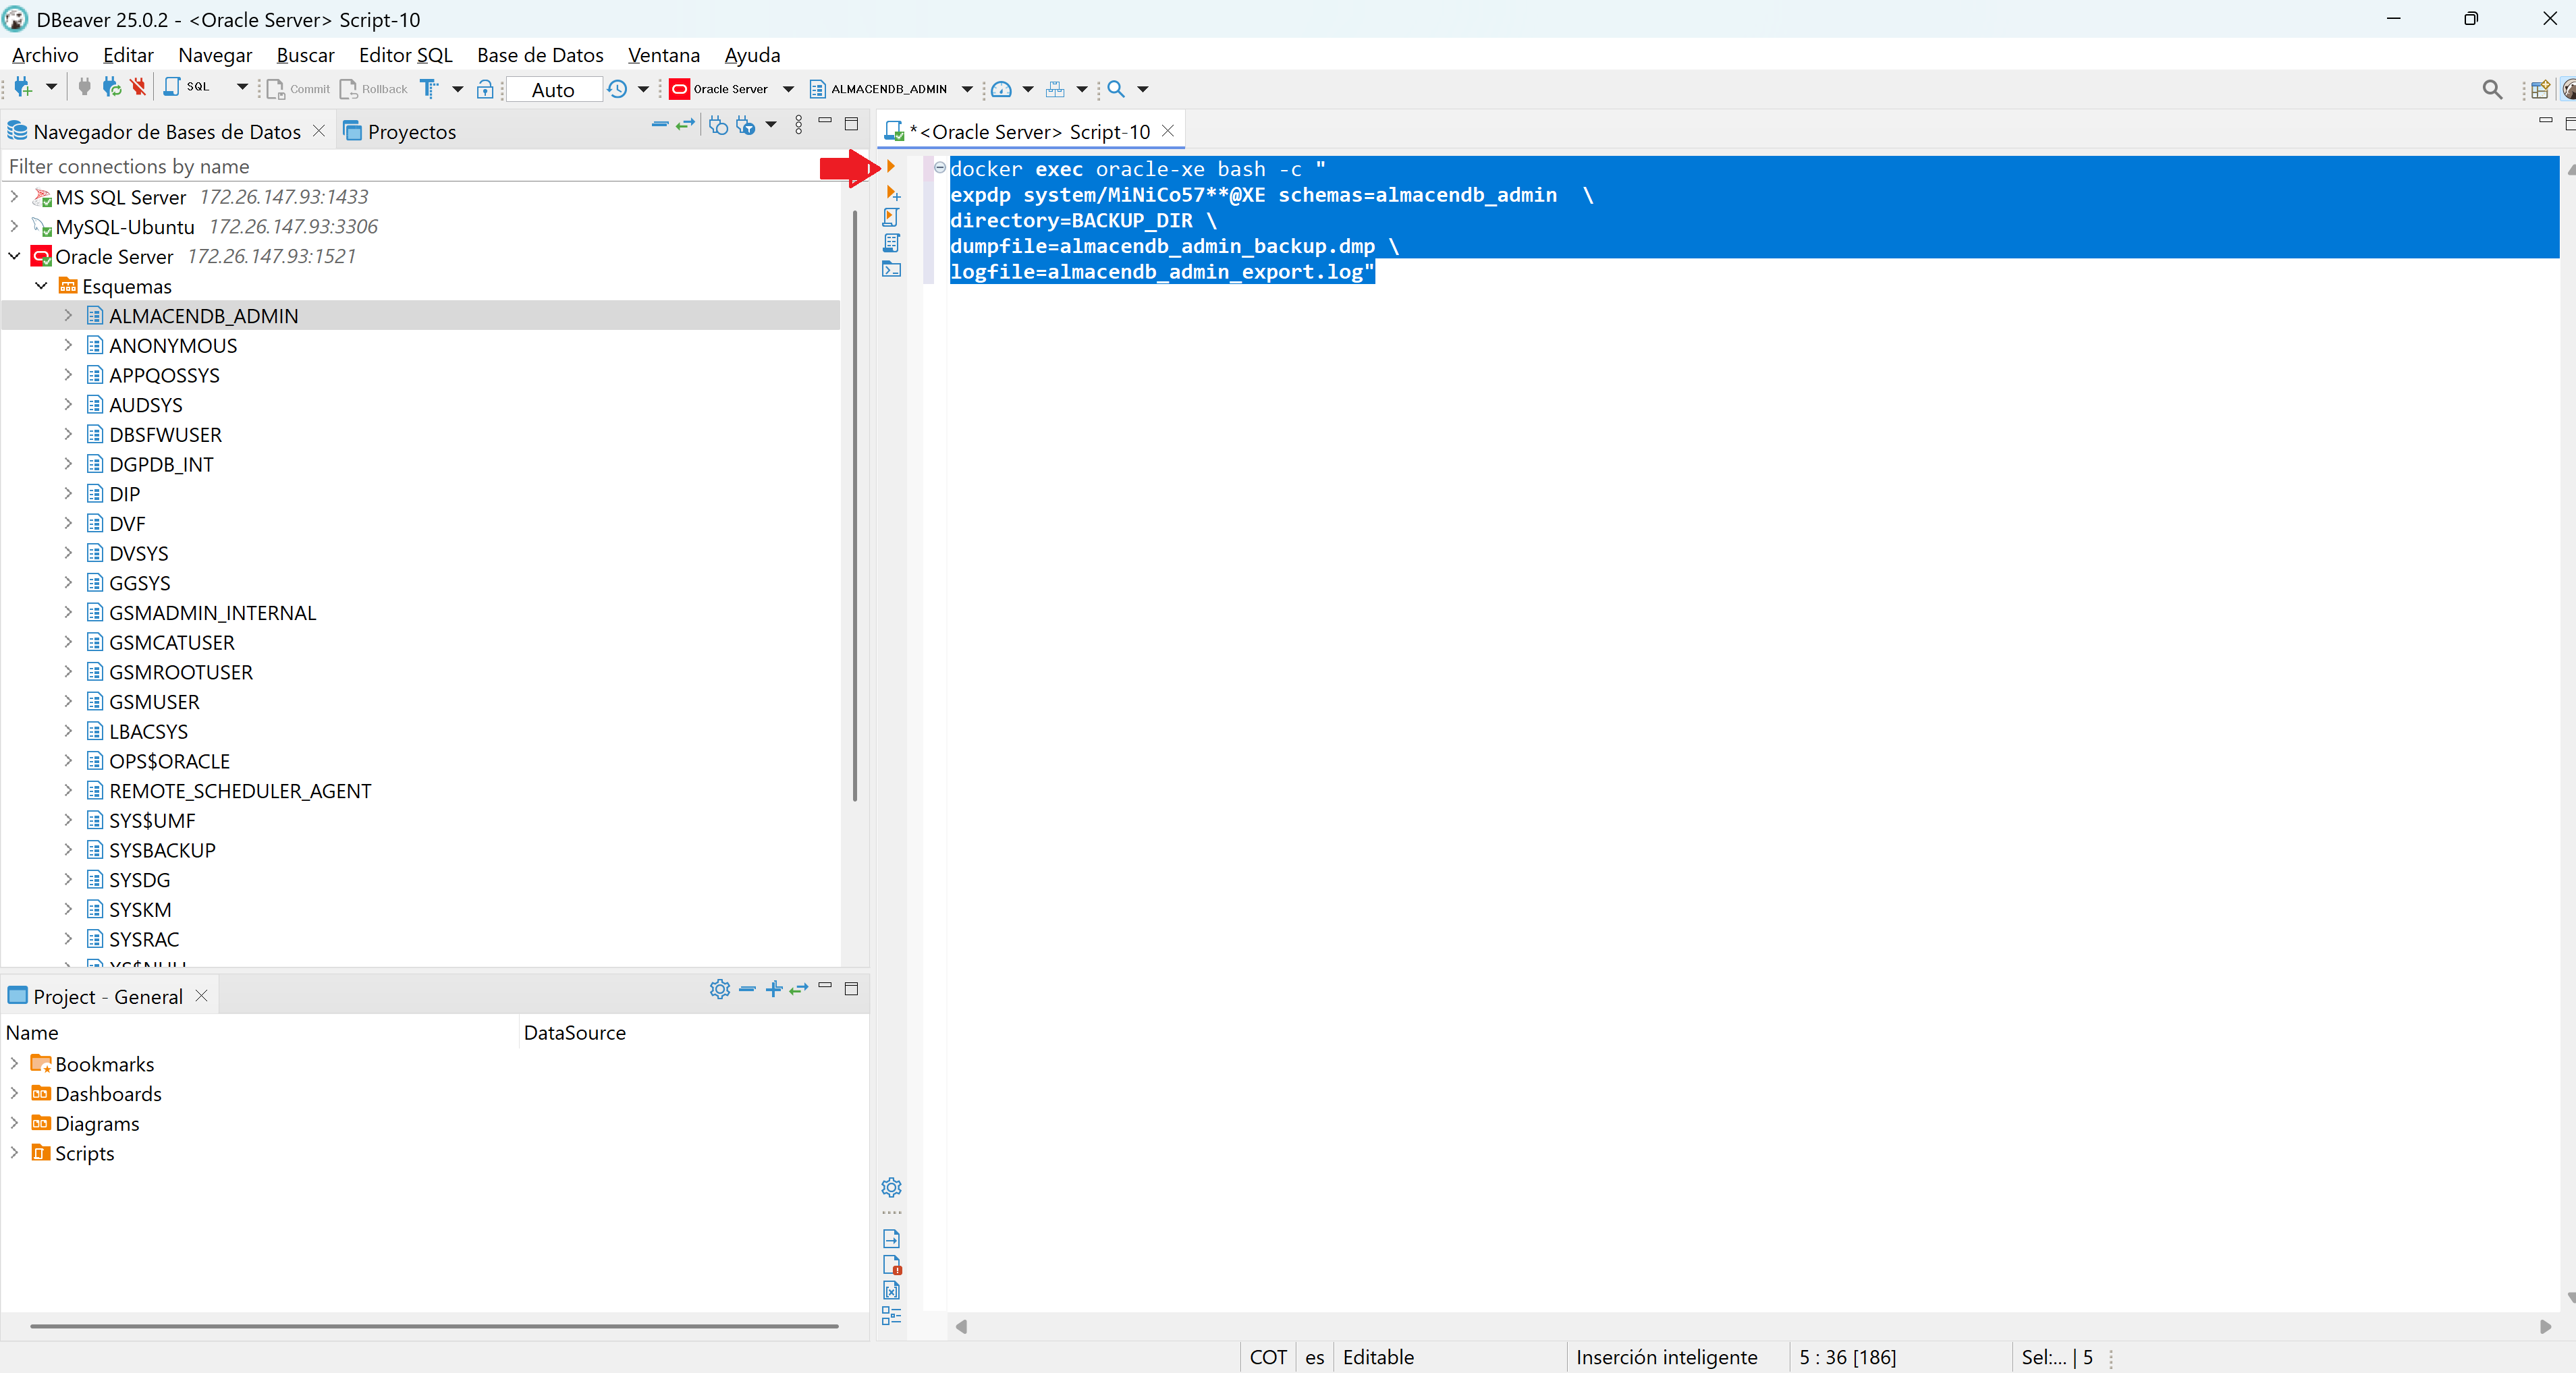
Task: Open the Base de Datos menu
Action: click(540, 55)
